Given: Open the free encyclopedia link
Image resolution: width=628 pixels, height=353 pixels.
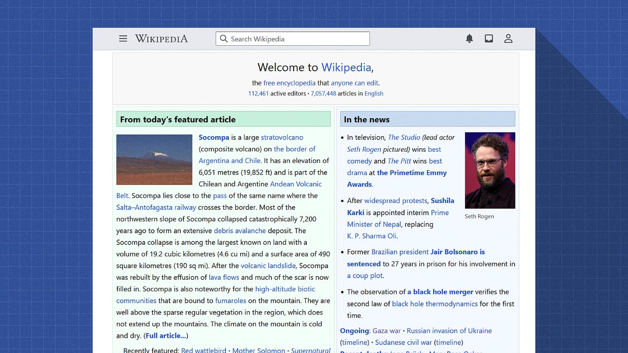Looking at the screenshot, I should click(289, 83).
